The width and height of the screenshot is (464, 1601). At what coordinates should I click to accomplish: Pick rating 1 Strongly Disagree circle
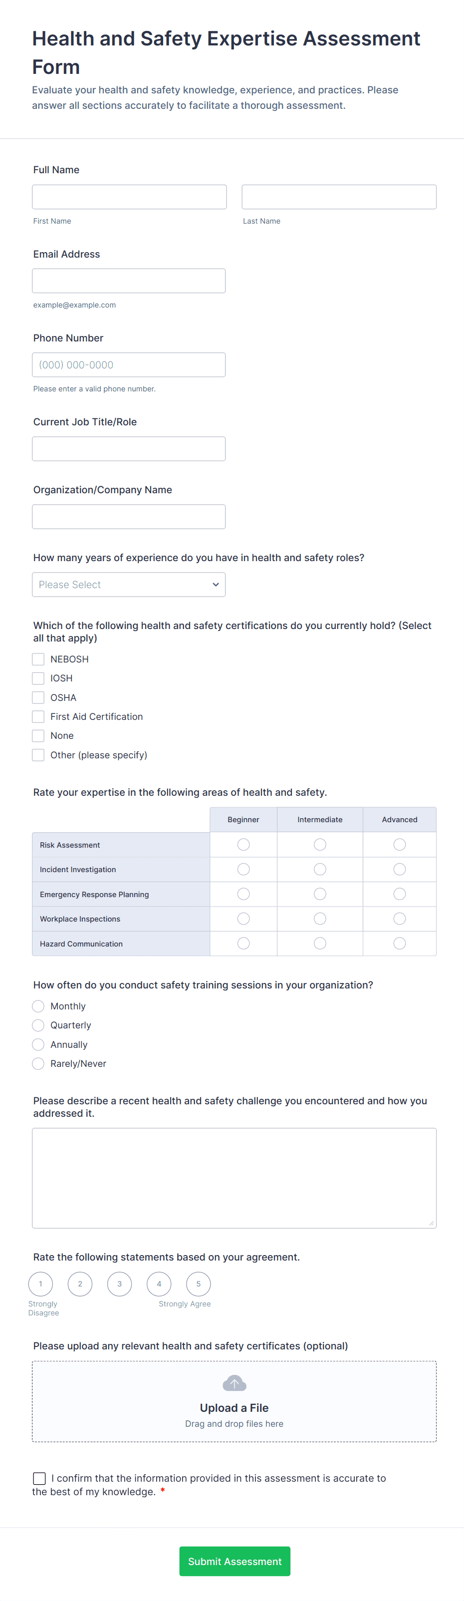point(41,1283)
